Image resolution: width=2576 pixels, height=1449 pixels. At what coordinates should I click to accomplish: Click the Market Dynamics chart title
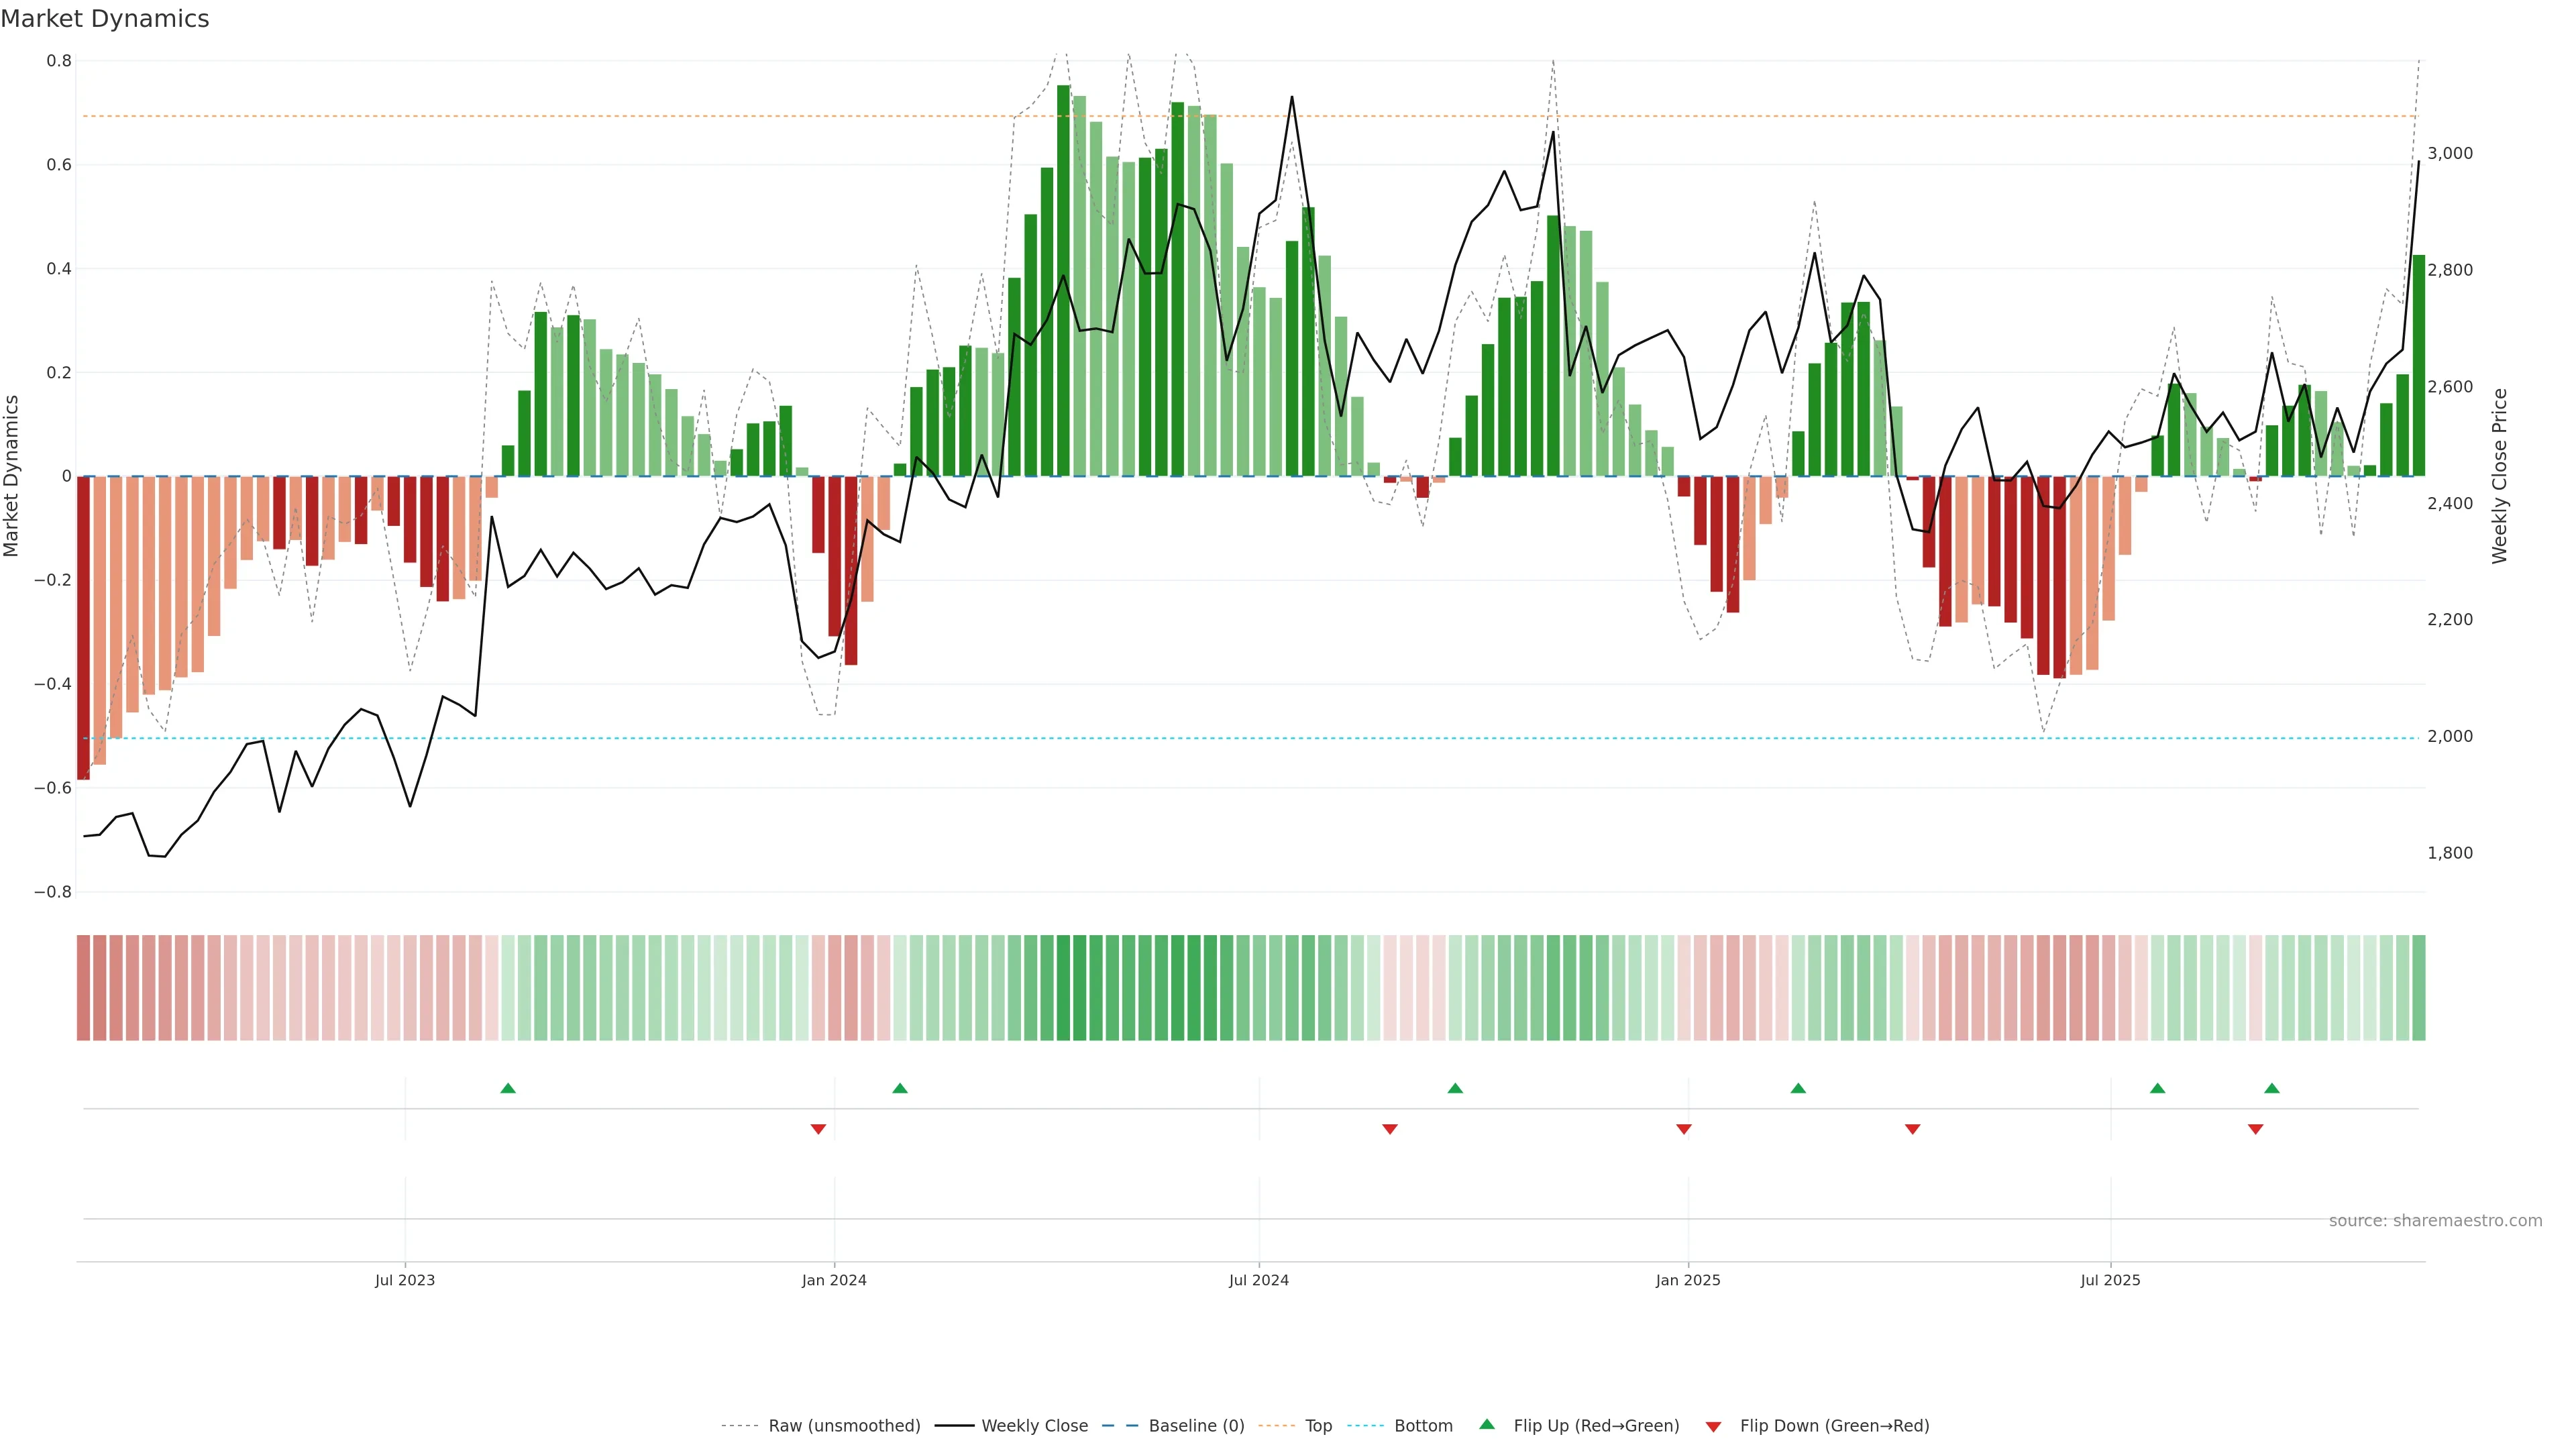click(105, 19)
